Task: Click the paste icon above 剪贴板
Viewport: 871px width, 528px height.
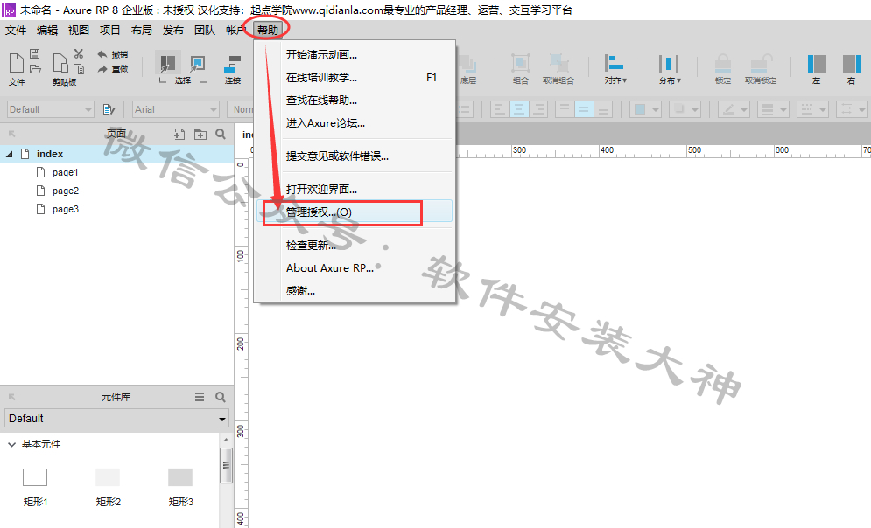Action: pos(60,63)
